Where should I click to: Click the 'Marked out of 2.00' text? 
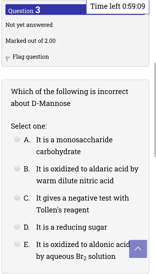[31, 41]
